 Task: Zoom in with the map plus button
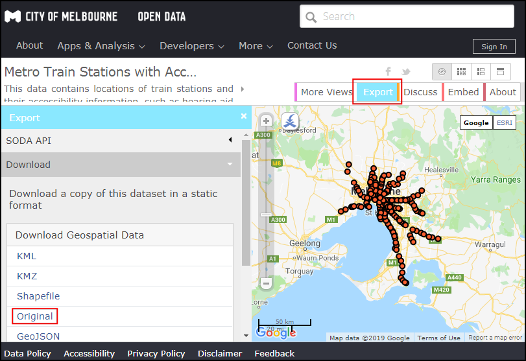coord(266,121)
